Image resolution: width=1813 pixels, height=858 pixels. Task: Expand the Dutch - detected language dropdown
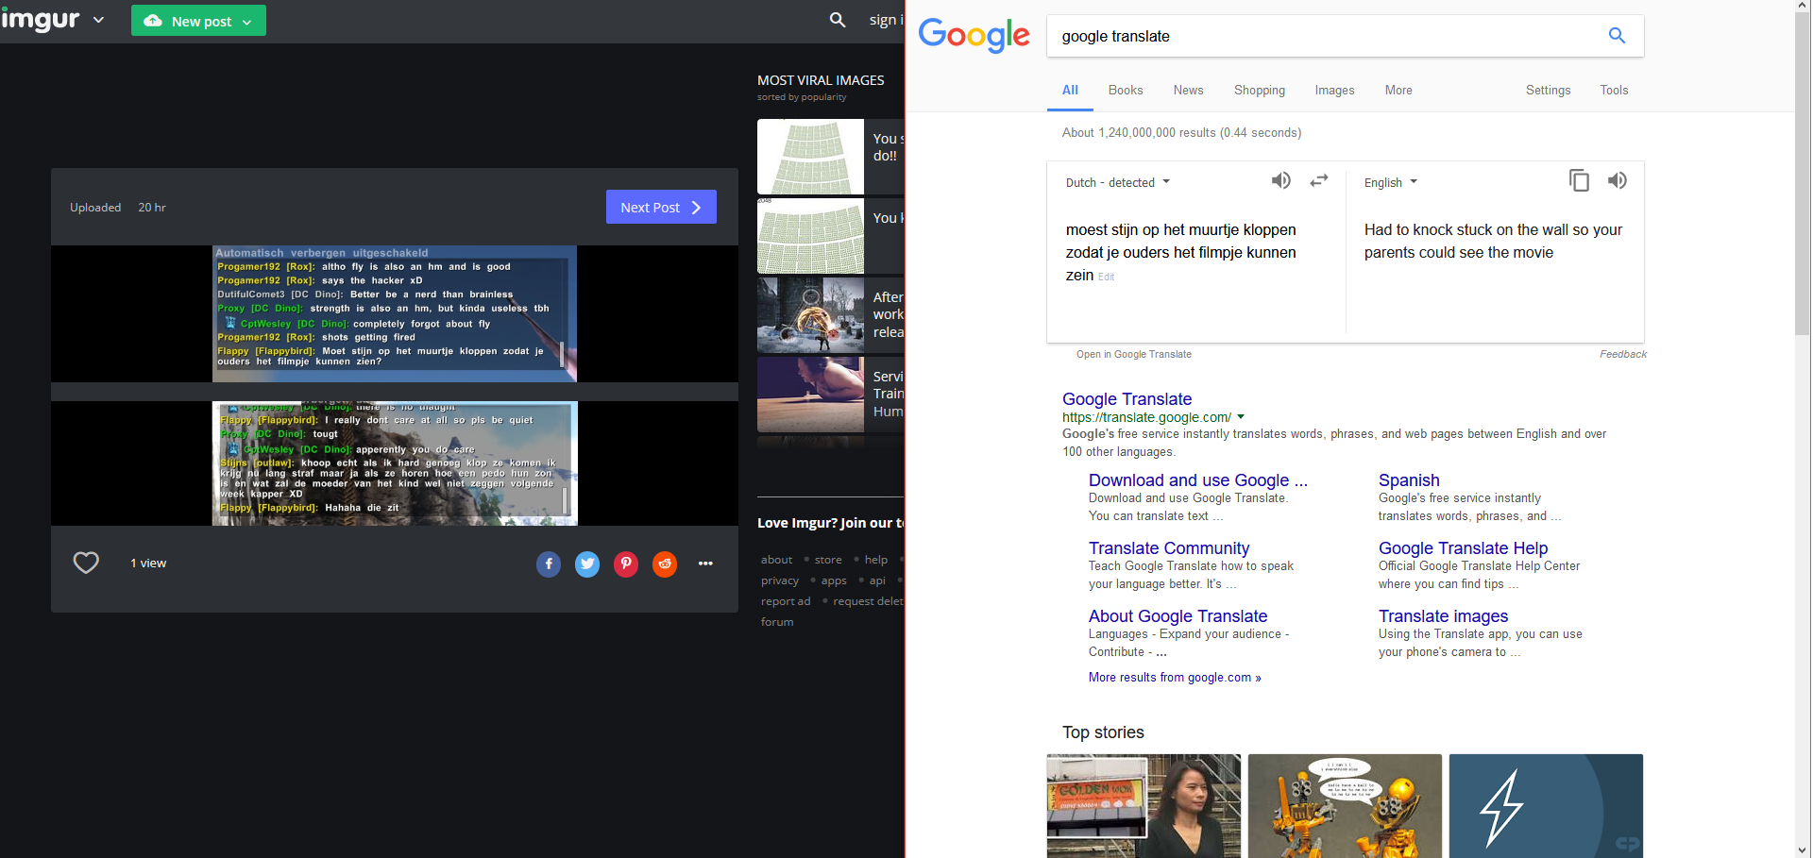pyautogui.click(x=1118, y=182)
